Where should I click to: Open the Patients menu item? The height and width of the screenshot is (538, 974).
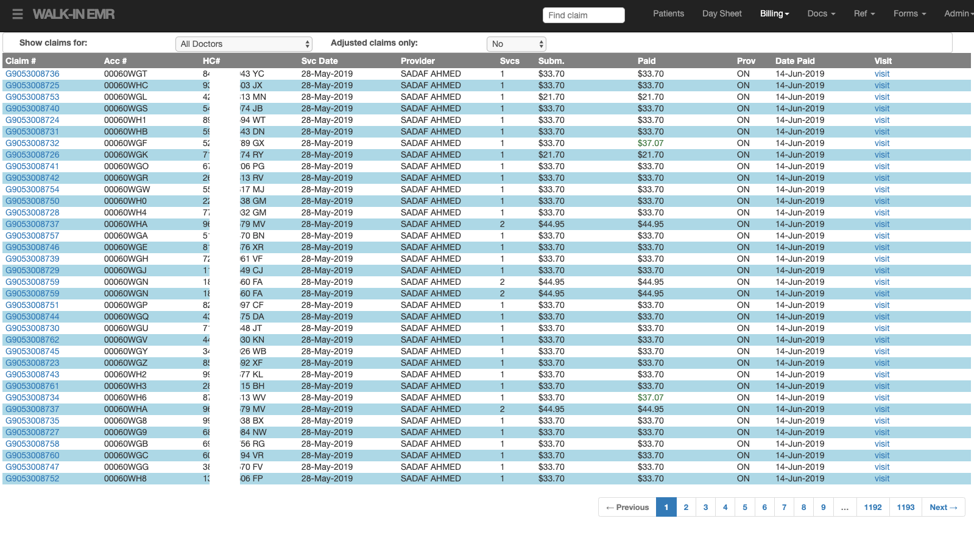pyautogui.click(x=668, y=13)
